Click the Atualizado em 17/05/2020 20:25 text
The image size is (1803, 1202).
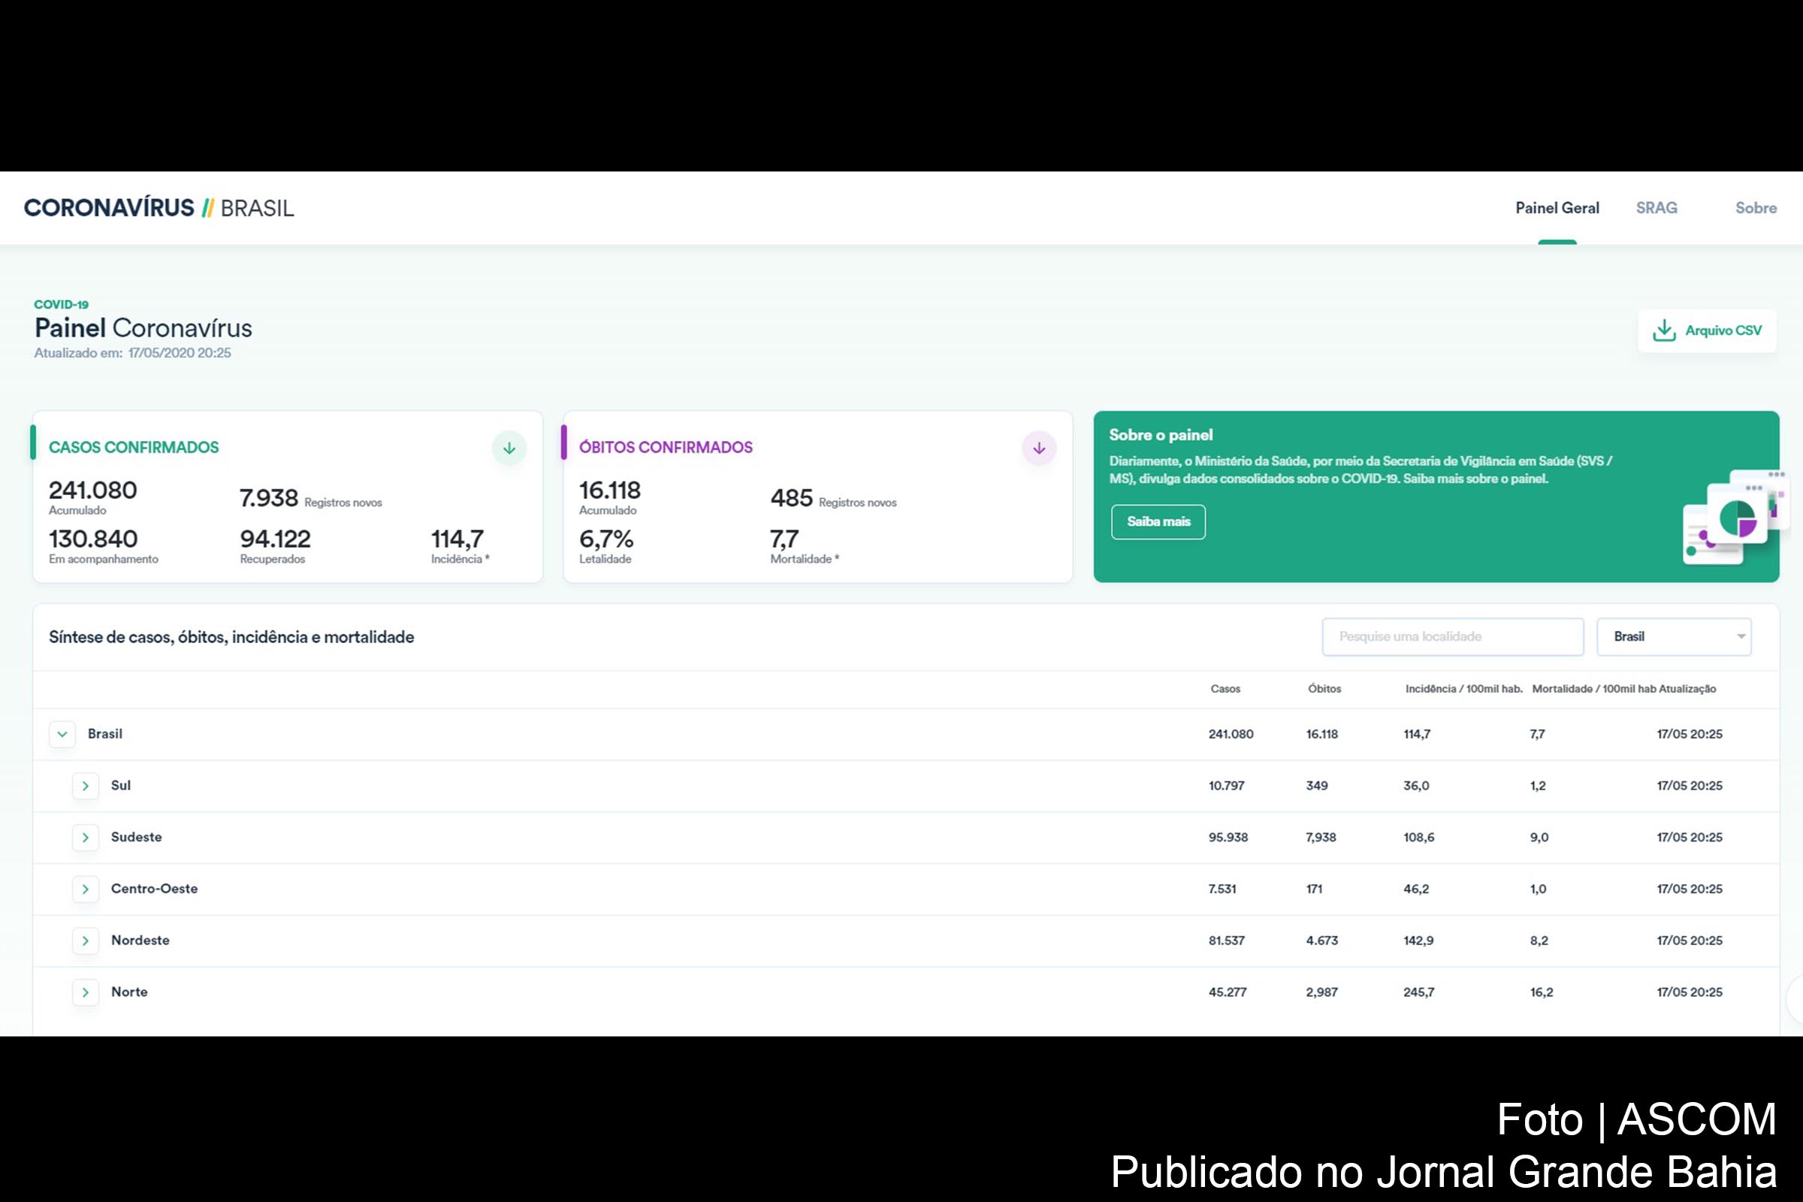133,353
